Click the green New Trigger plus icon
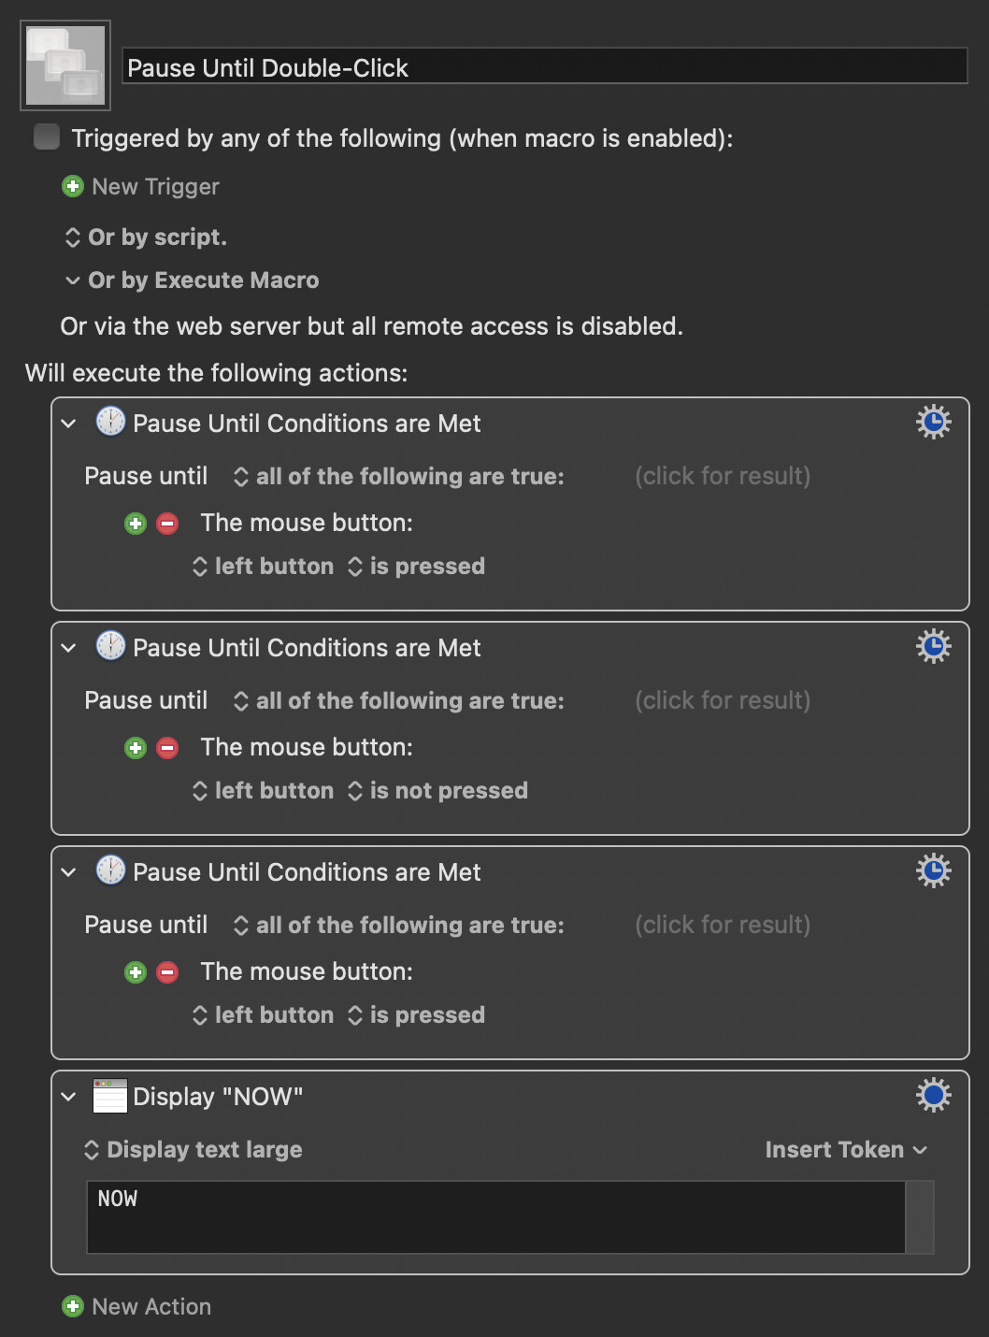Image resolution: width=989 pixels, height=1337 pixels. click(x=72, y=186)
